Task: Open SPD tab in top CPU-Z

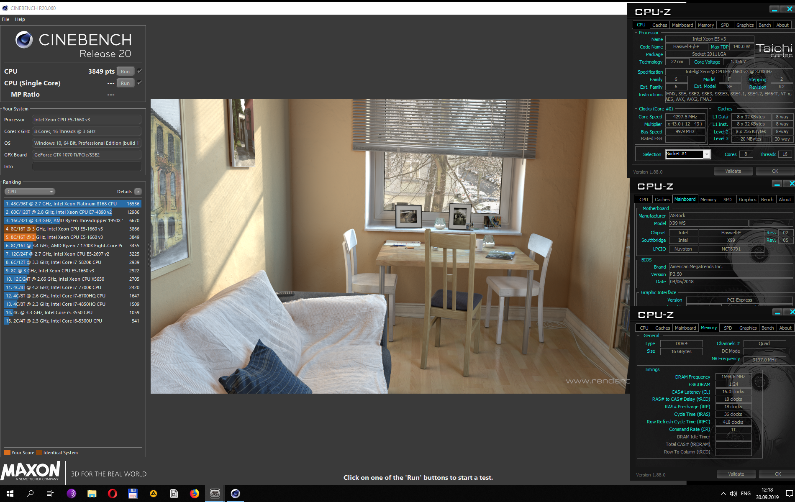Action: coord(725,25)
